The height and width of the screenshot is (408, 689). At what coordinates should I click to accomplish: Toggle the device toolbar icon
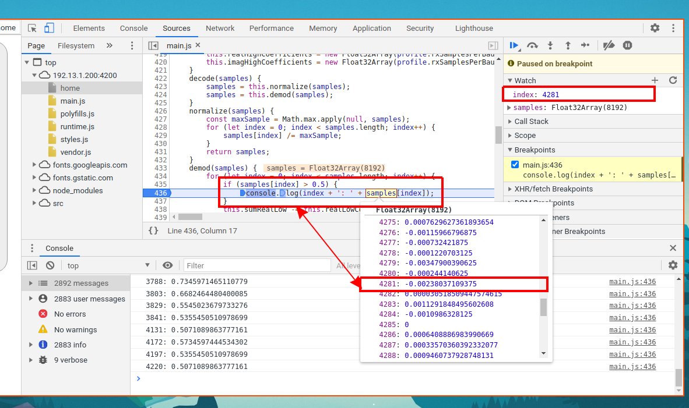pos(49,28)
